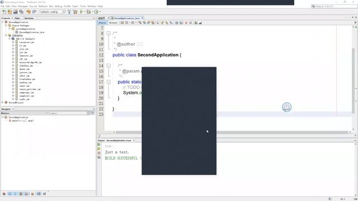The width and height of the screenshot is (358, 201).
Task: Click the Next Bookmark icon
Action: (x=167, y=23)
